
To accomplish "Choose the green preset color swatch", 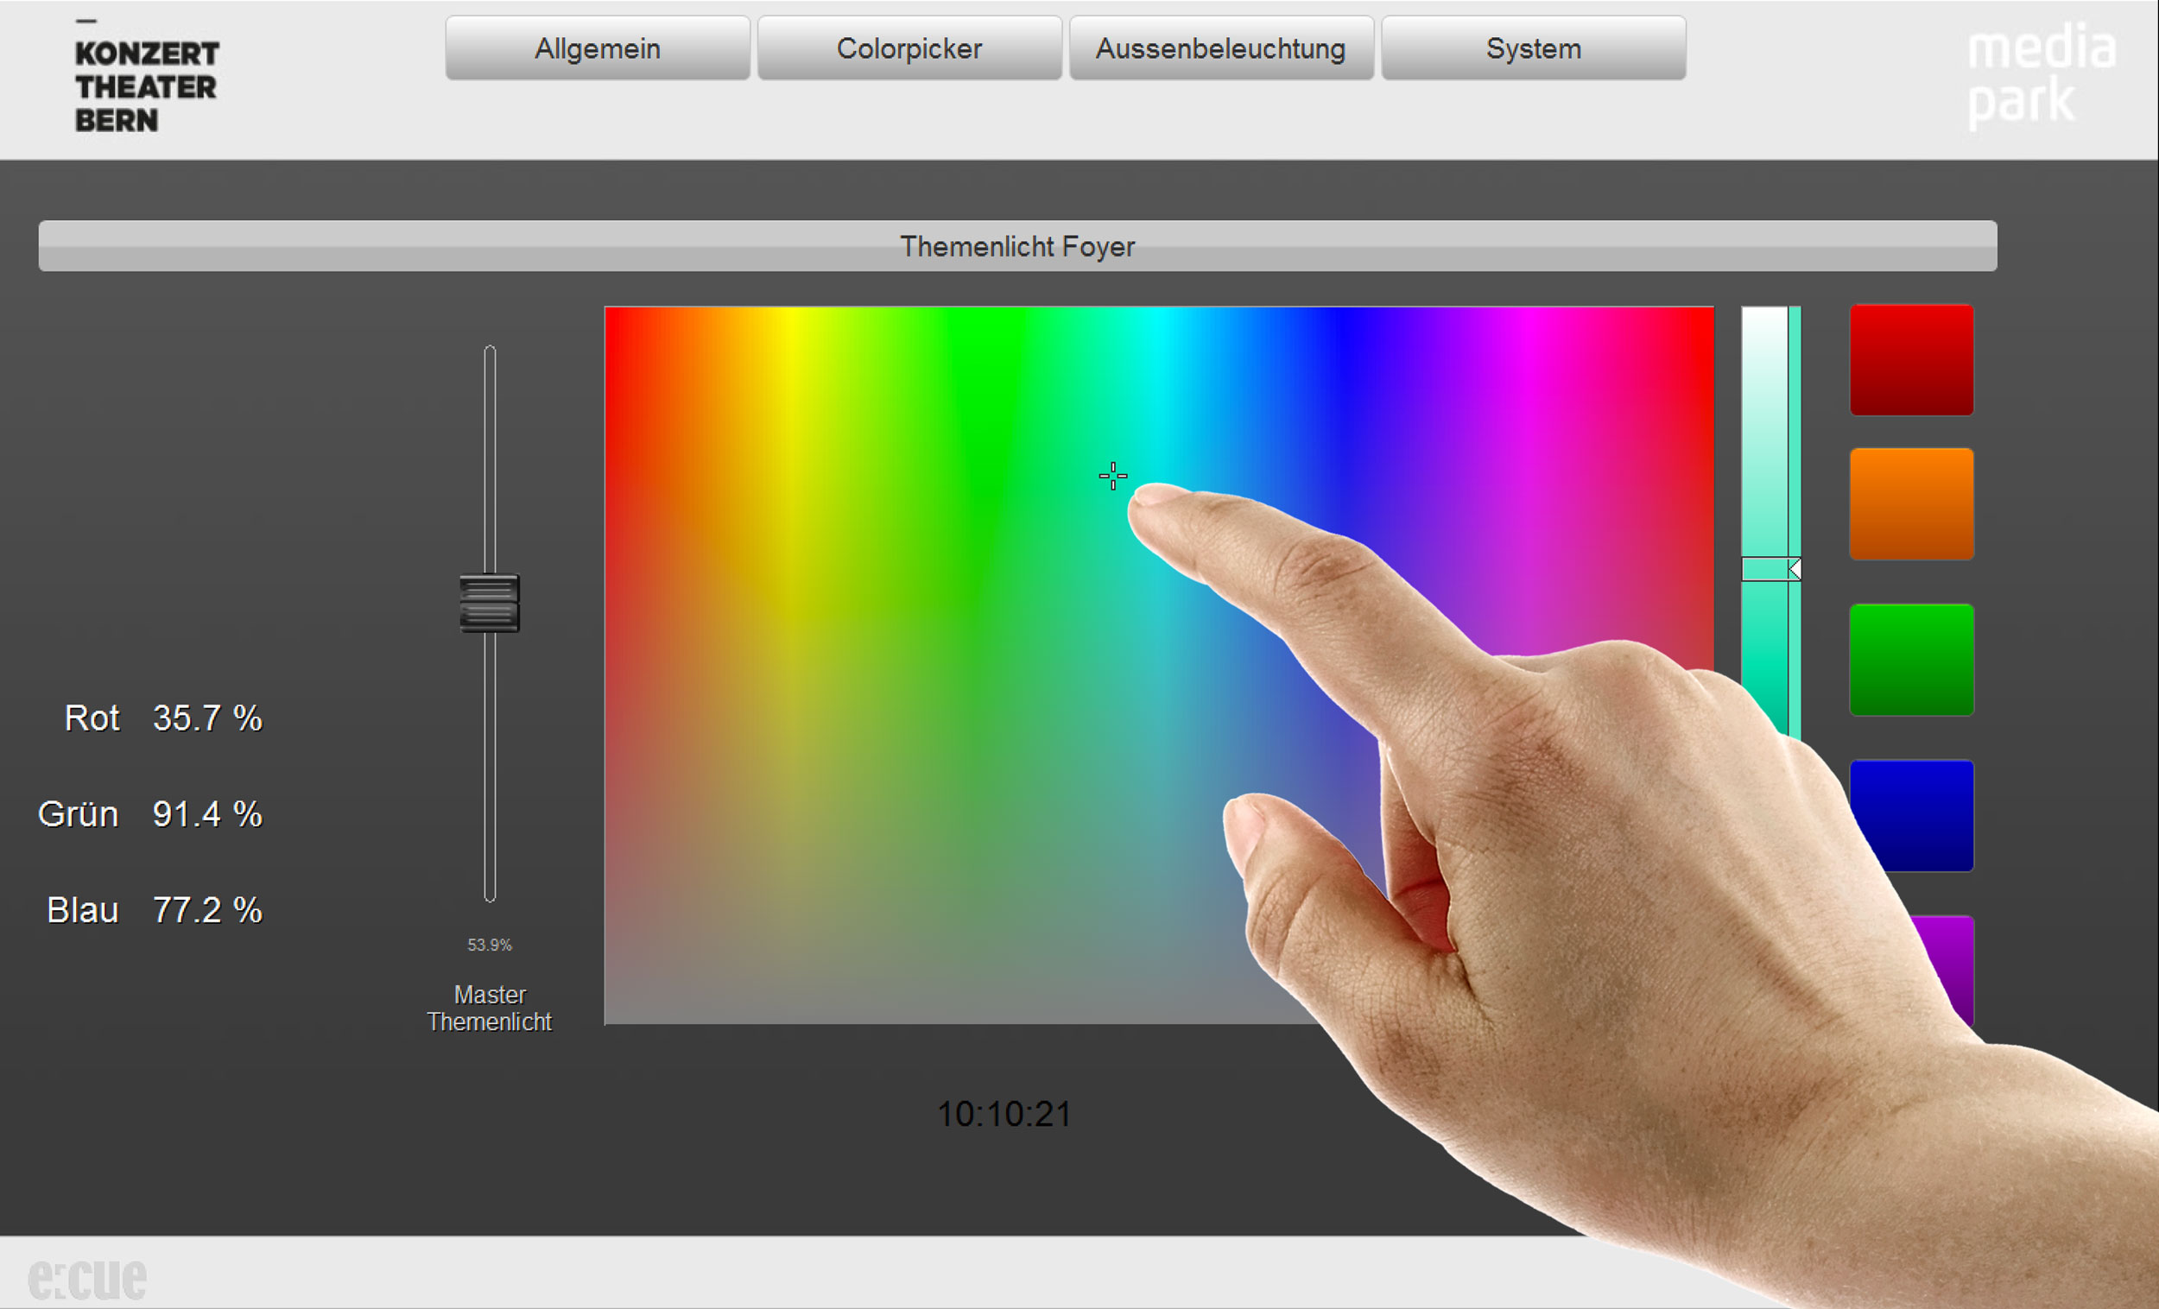I will [x=1911, y=659].
